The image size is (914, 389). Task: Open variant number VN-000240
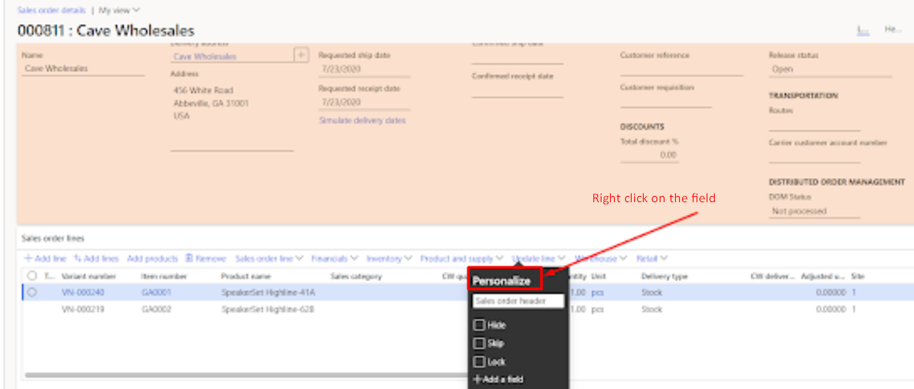(82, 293)
